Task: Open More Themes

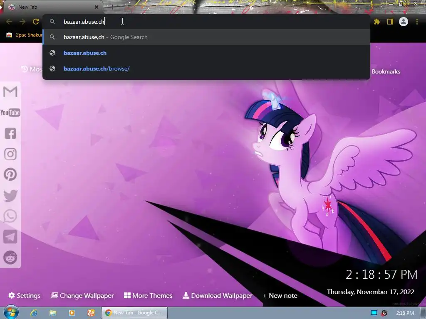Action: pyautogui.click(x=148, y=295)
